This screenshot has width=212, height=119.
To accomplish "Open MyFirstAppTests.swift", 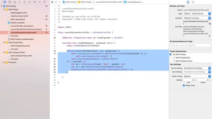I will 20,46.
